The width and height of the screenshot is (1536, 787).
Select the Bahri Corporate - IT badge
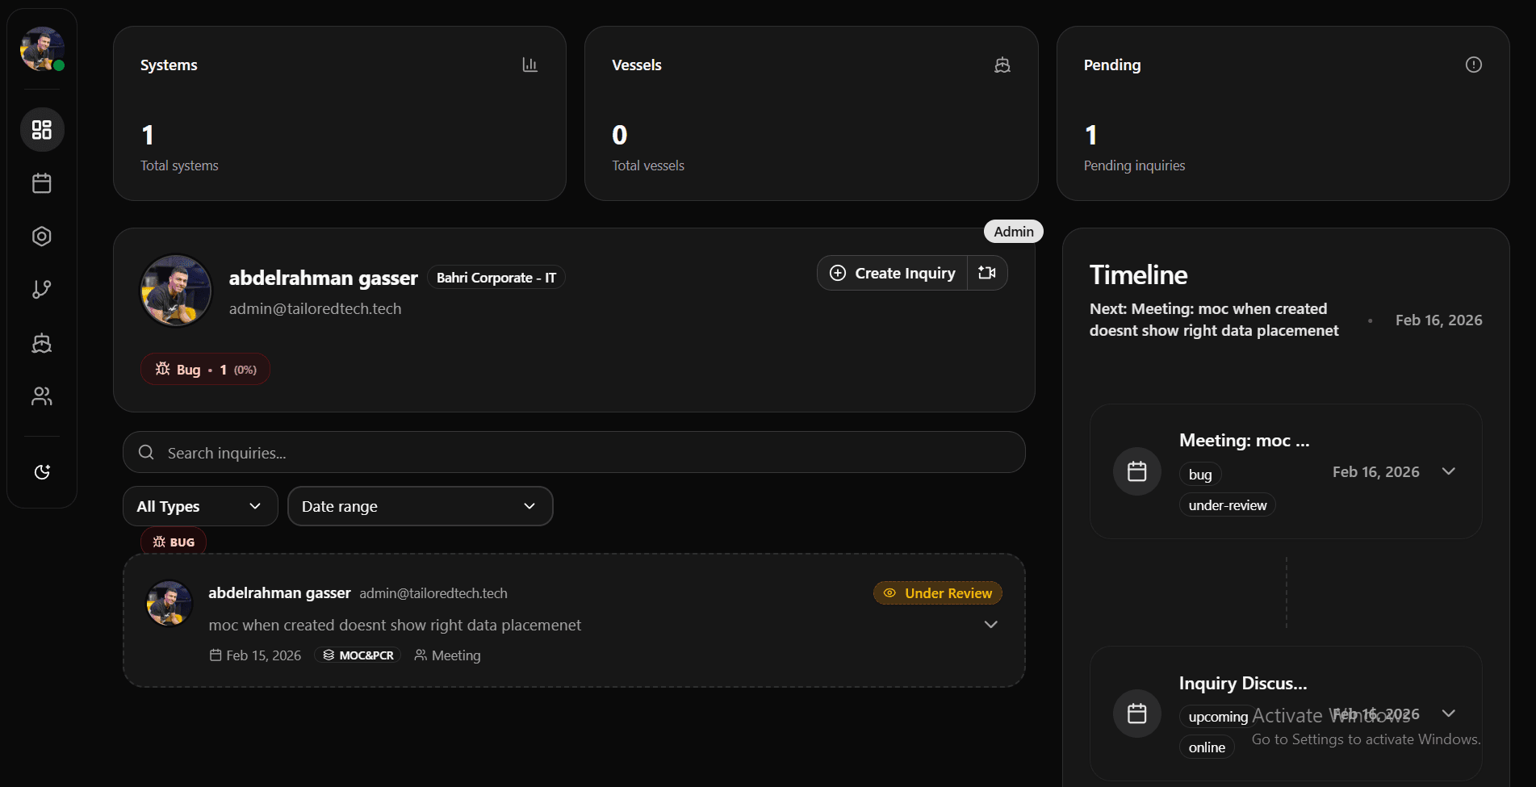point(496,277)
